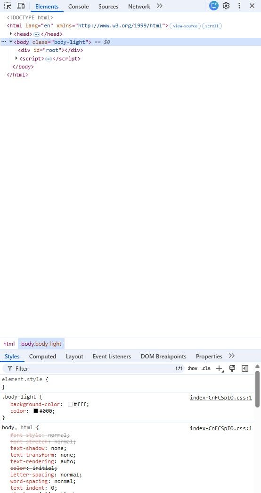Open the blue AI assistance icon

coord(213,6)
